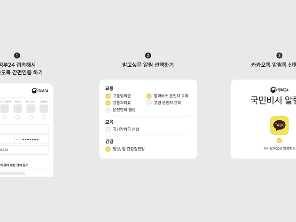Click the masked resident number field
The image size is (296, 222).
click(34, 139)
